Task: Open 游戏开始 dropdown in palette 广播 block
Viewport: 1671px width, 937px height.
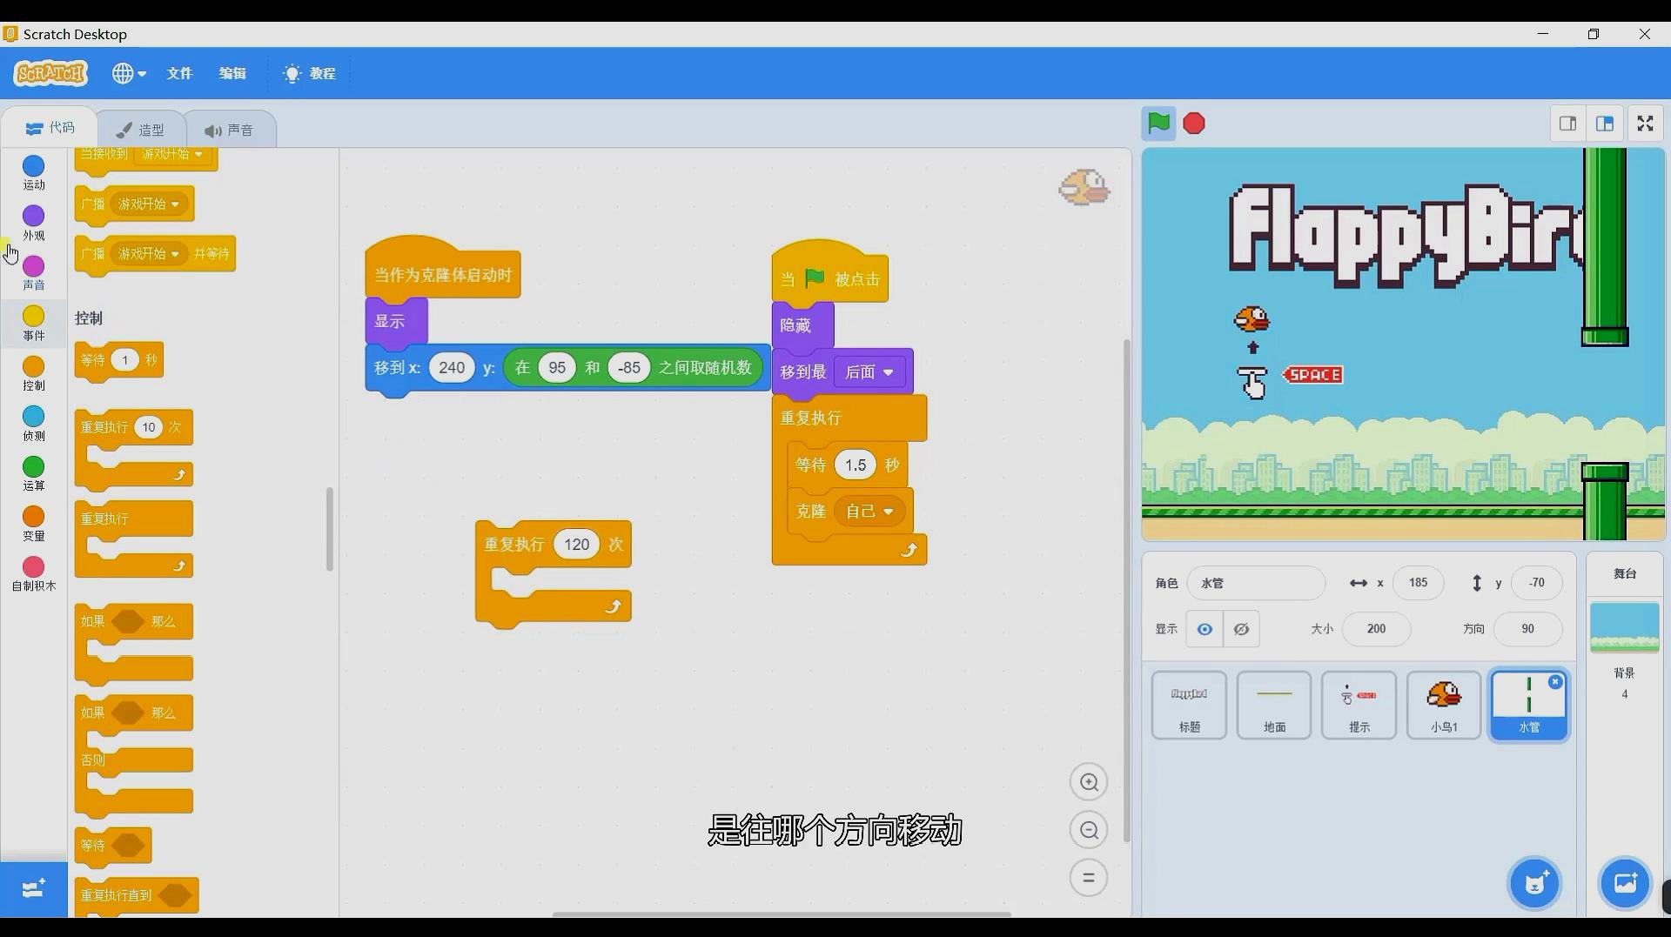Action: click(149, 204)
